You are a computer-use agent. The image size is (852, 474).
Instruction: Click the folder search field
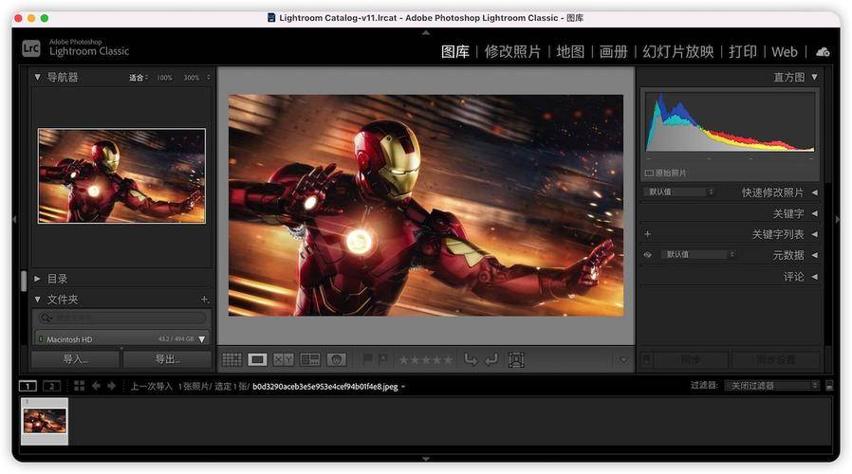121,317
